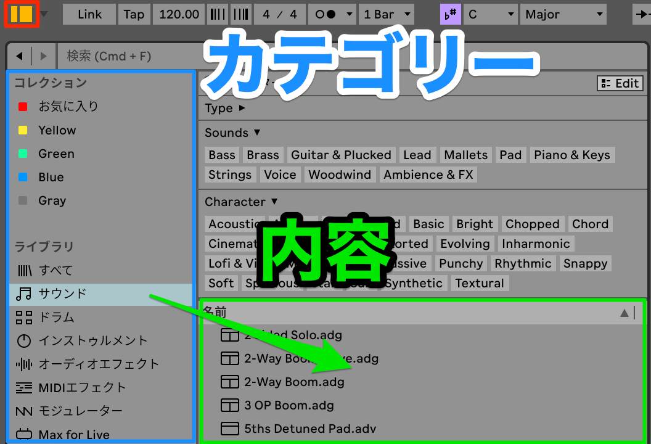Open the browser toggle dropdown arrow
Screen dimensions: 651x444
44,15
